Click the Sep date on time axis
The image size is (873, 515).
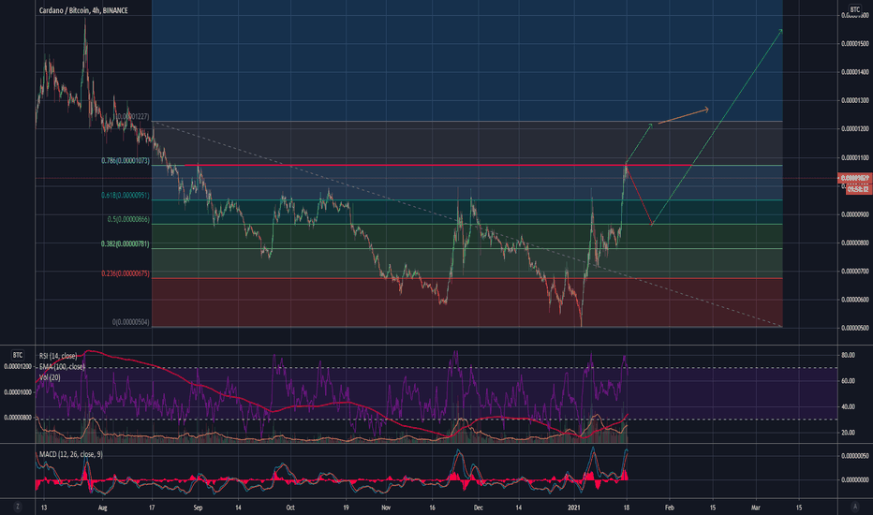pos(198,508)
